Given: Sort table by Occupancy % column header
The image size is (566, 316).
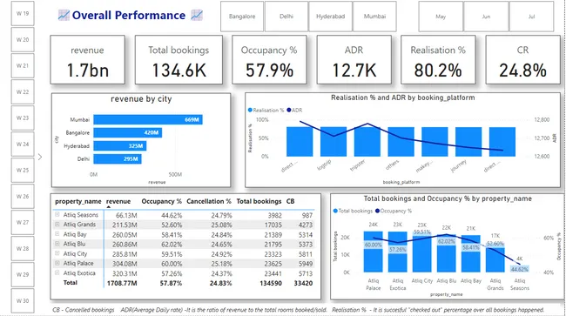Looking at the screenshot, I should pos(161,202).
